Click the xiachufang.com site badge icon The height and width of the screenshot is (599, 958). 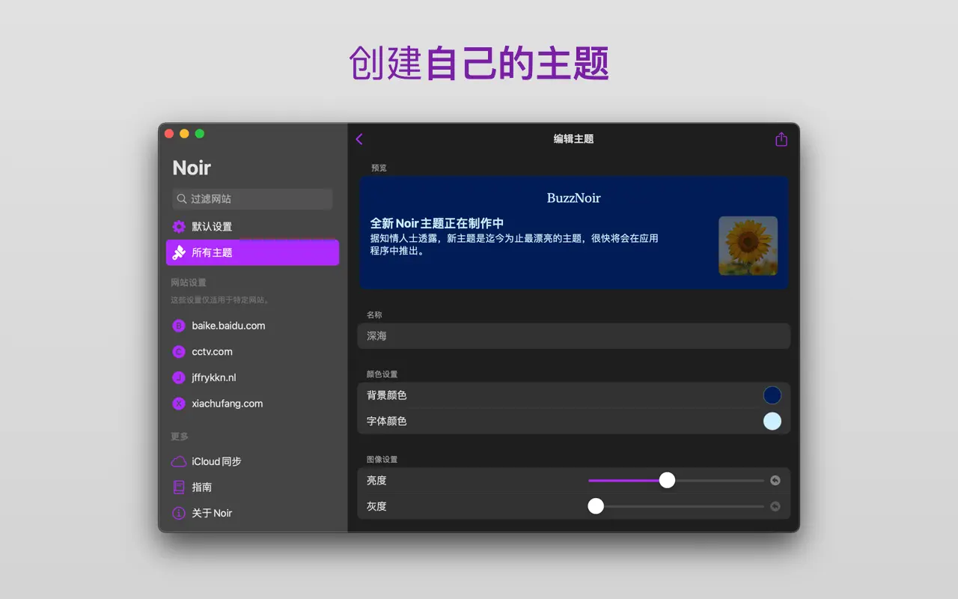click(x=179, y=404)
